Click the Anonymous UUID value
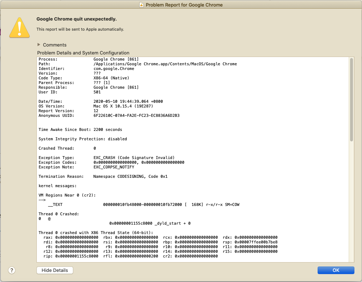 pos(136,115)
